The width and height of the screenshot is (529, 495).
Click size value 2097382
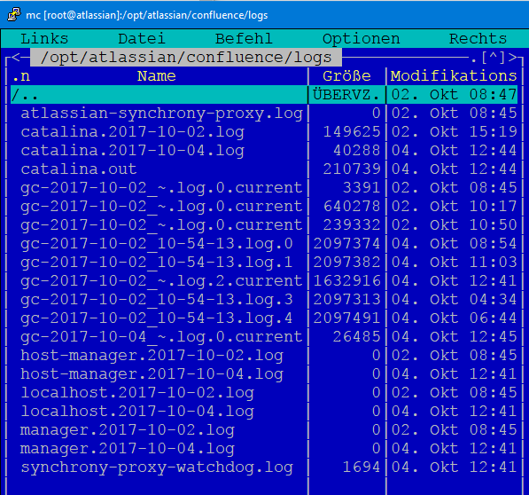346,262
